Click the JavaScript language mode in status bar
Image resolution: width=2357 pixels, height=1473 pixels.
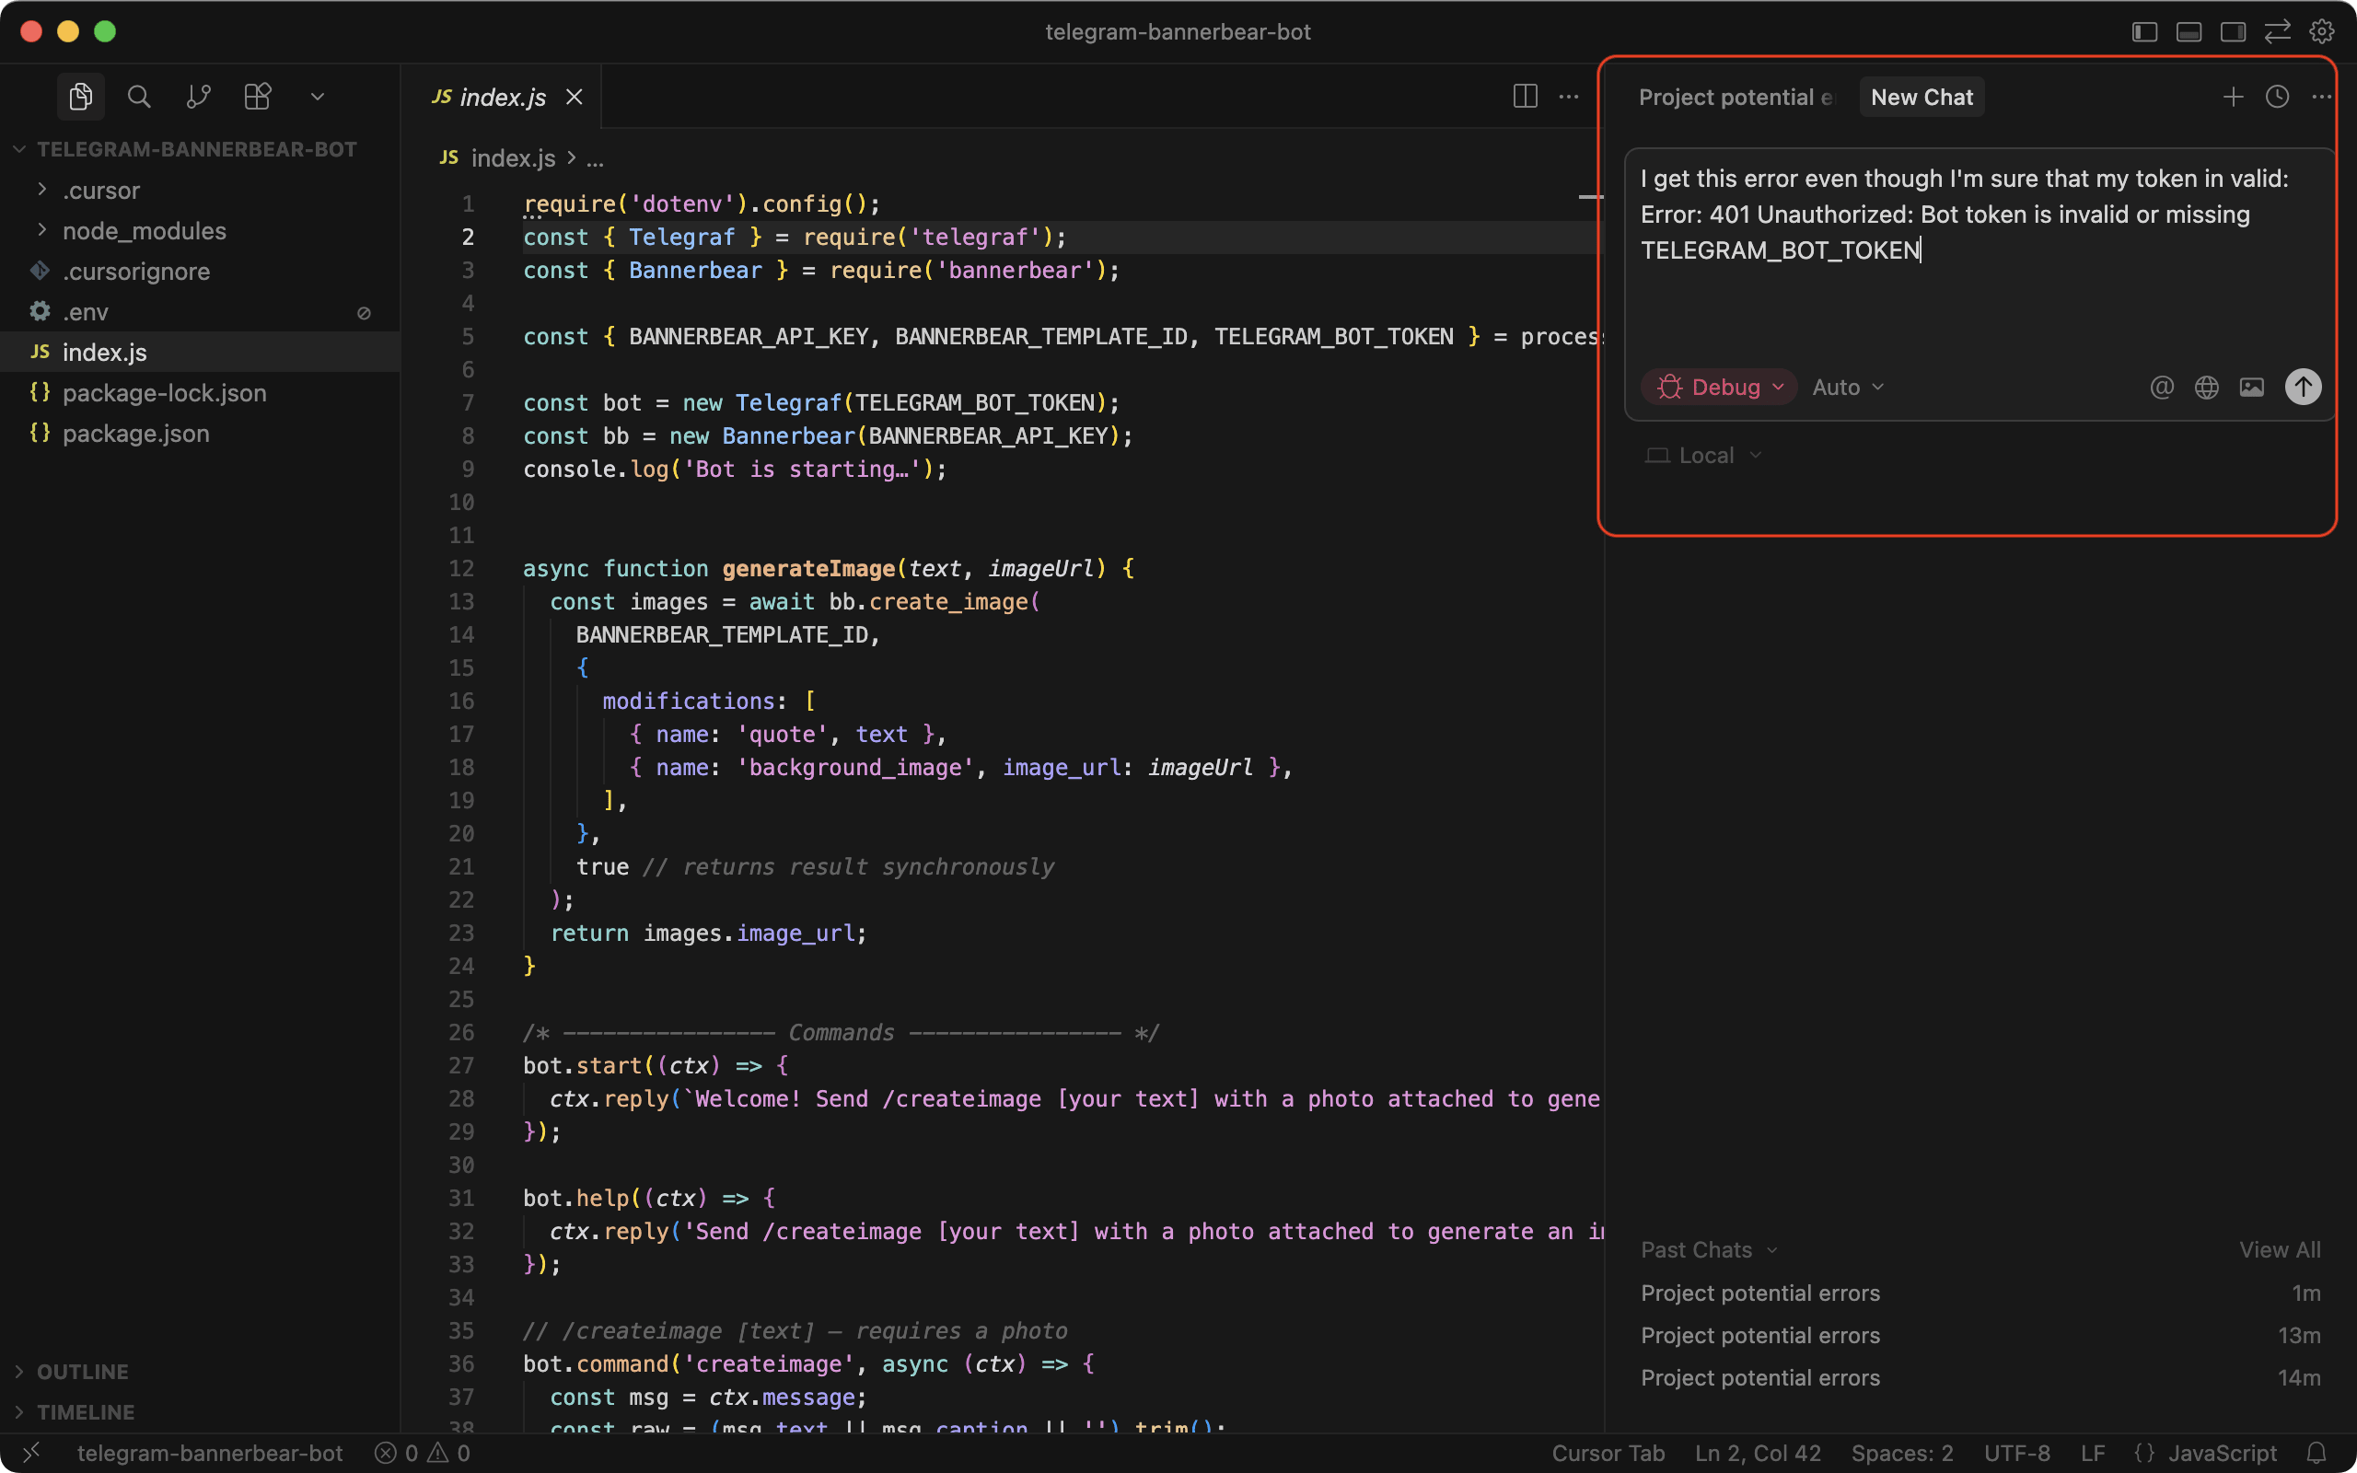tap(2222, 1453)
